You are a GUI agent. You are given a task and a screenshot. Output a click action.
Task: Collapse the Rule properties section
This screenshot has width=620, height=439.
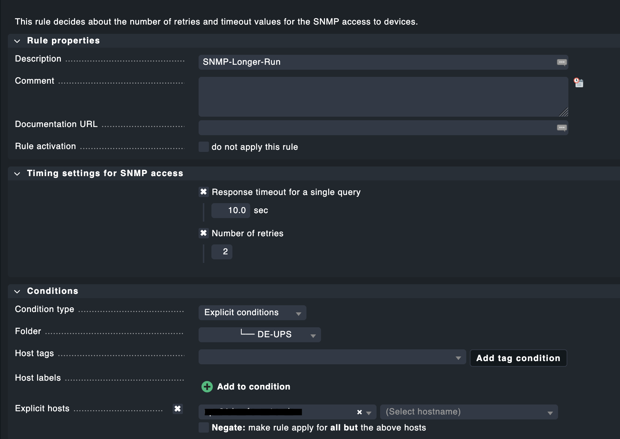pyautogui.click(x=17, y=41)
